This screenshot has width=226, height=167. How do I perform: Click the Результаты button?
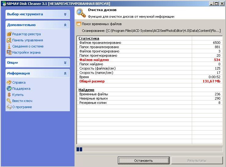pyautogui.click(x=197, y=161)
